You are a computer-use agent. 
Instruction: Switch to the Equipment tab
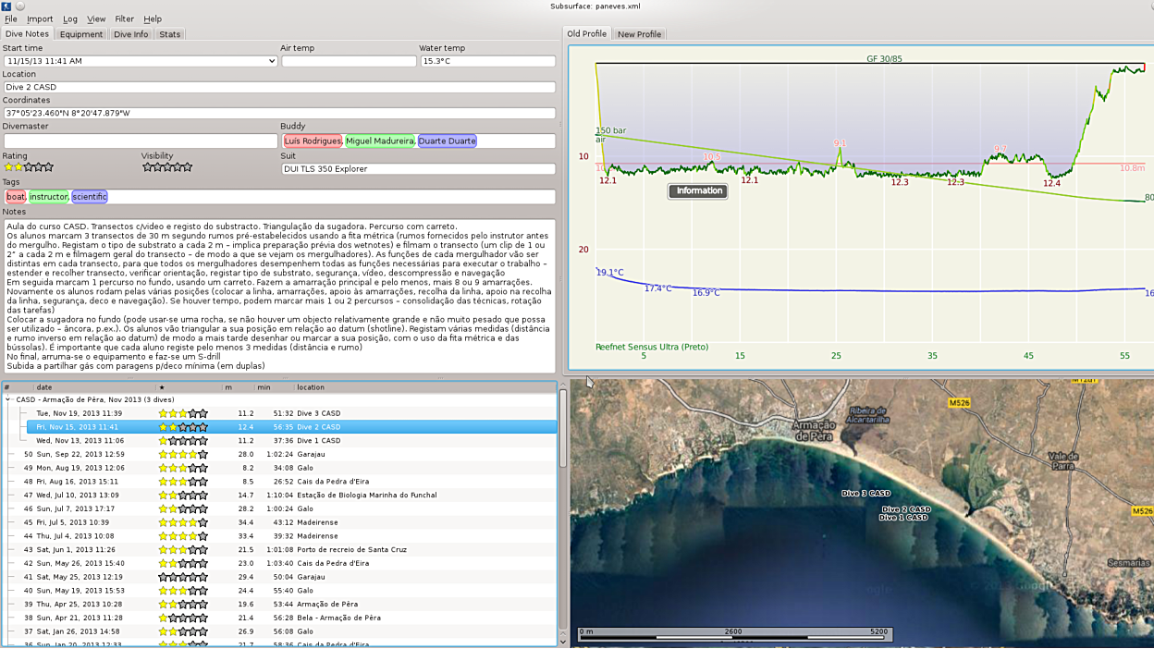[81, 34]
